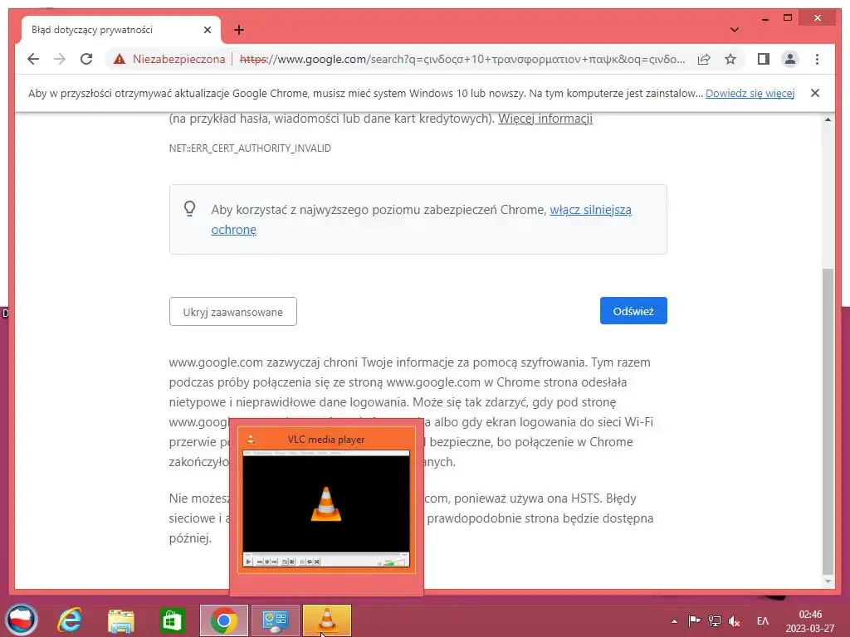Open the Chrome profile avatar
Screen dimensions: 850x637
tap(790, 59)
